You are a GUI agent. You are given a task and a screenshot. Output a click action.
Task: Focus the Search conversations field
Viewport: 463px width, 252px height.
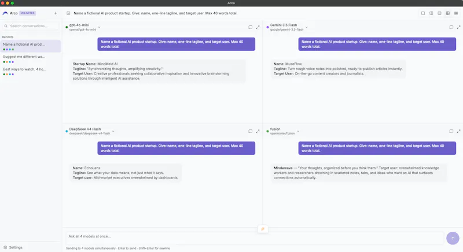coord(31,26)
